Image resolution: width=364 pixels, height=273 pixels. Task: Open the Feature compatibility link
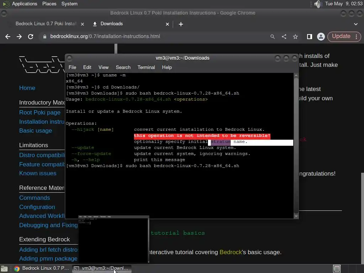pos(42,164)
